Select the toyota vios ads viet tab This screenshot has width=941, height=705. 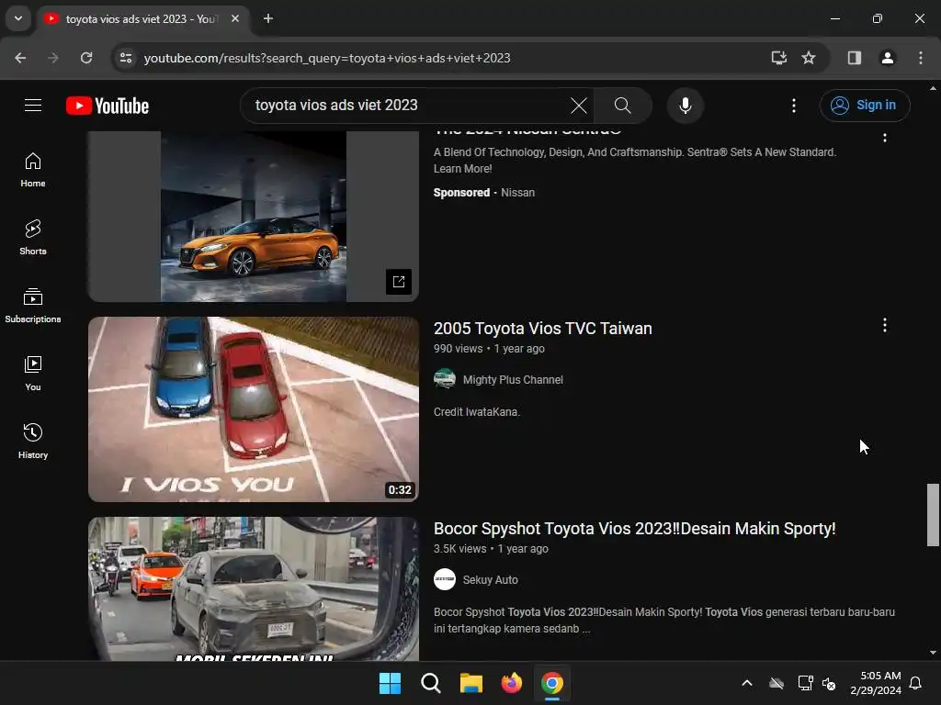(141, 19)
